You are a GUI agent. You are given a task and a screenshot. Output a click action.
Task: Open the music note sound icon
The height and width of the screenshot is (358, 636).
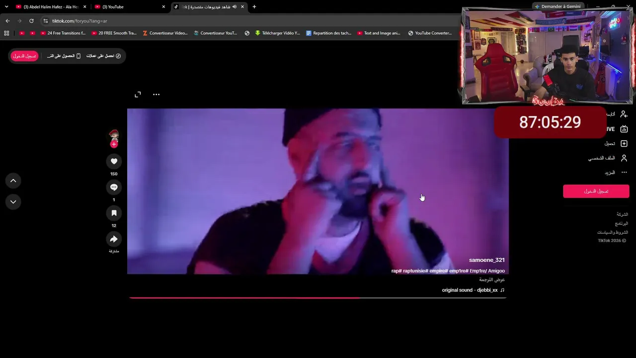pos(502,290)
